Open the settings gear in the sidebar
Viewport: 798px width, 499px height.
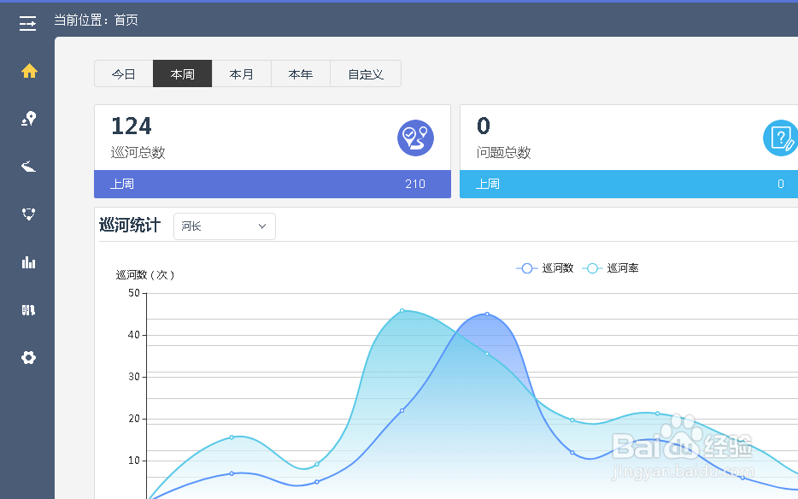(x=27, y=358)
